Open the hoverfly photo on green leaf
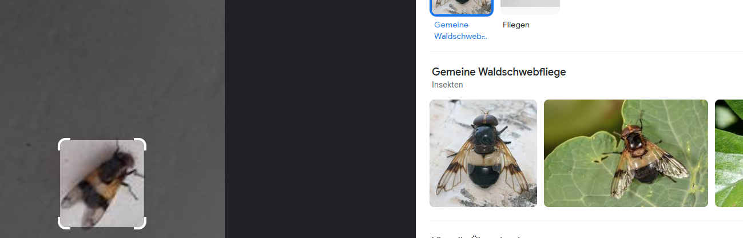Image resolution: width=743 pixels, height=238 pixels. pyautogui.click(x=626, y=153)
